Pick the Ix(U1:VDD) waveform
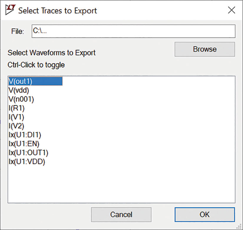This screenshot has width=243, height=230. [27, 162]
